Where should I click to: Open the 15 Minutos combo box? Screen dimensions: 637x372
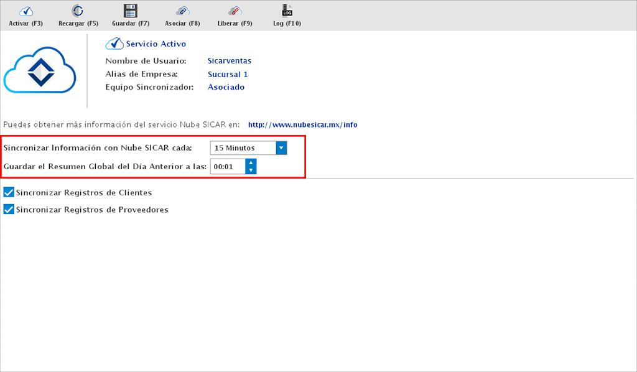click(x=243, y=148)
